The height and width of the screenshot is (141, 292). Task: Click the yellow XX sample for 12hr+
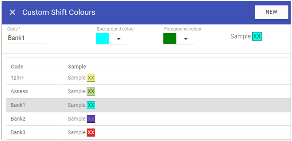(91, 78)
